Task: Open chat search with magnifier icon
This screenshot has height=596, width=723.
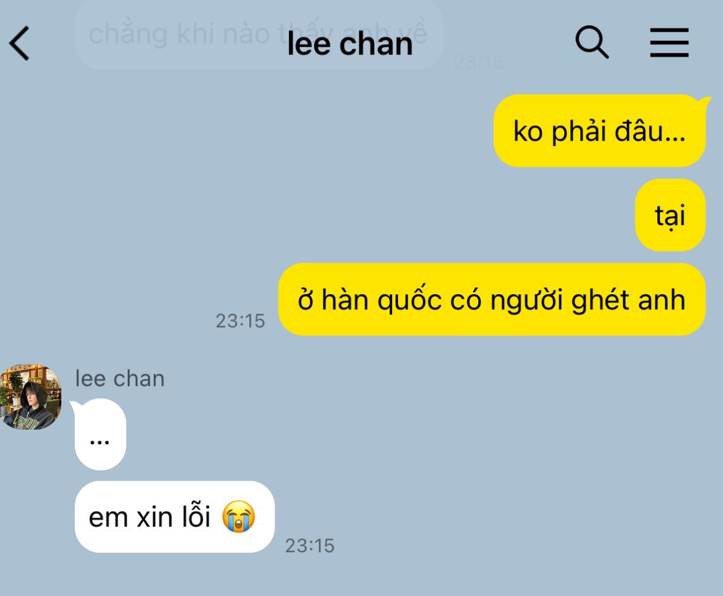Action: pos(592,42)
